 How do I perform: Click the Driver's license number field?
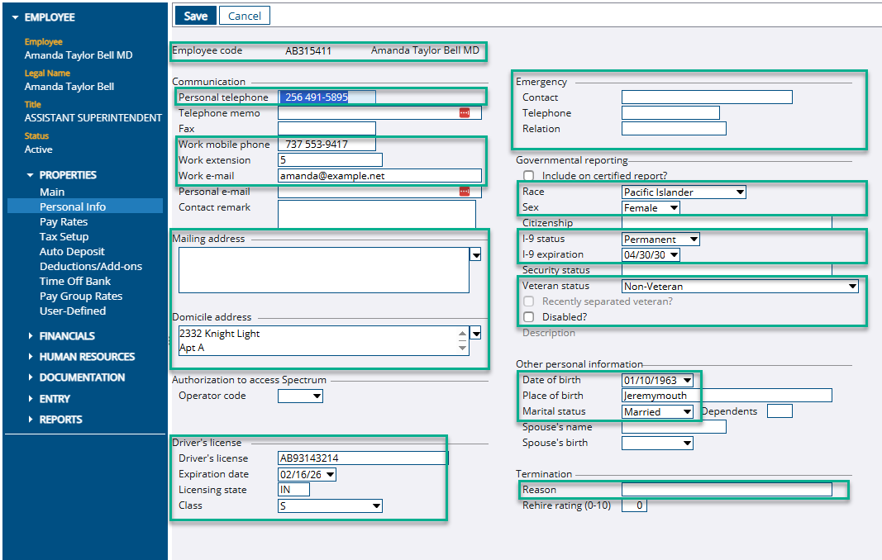pyautogui.click(x=363, y=458)
